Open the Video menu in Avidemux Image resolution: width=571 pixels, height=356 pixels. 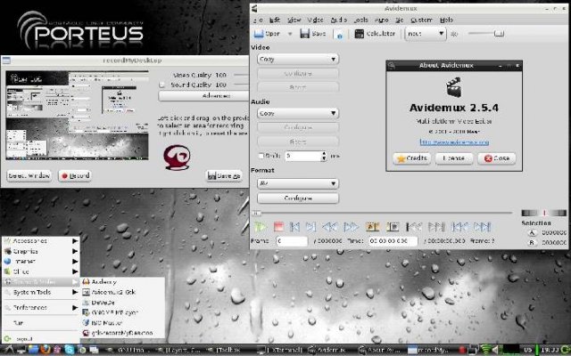[315, 19]
